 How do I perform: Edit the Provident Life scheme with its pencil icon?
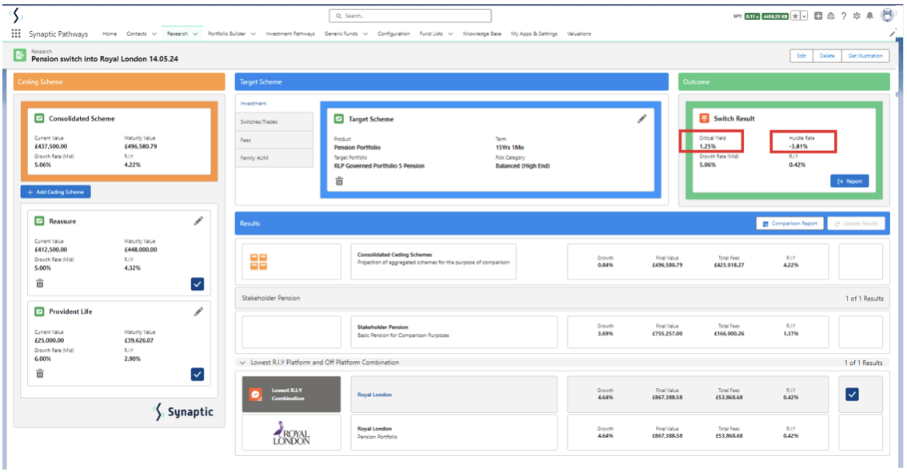198,312
